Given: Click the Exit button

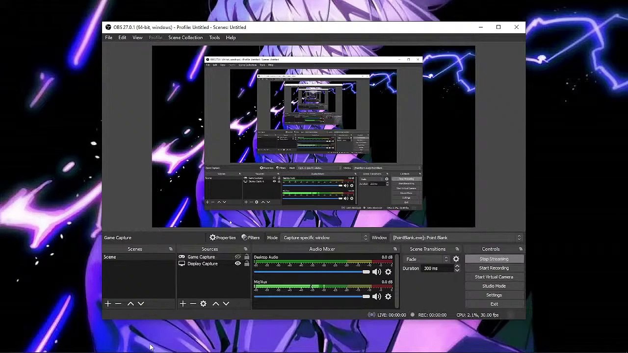Looking at the screenshot, I should (x=494, y=304).
